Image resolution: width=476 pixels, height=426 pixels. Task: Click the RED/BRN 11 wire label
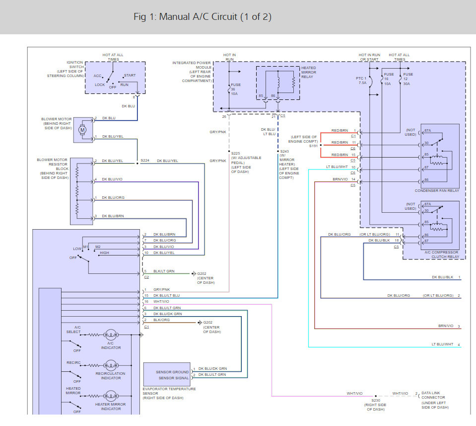pos(343,143)
